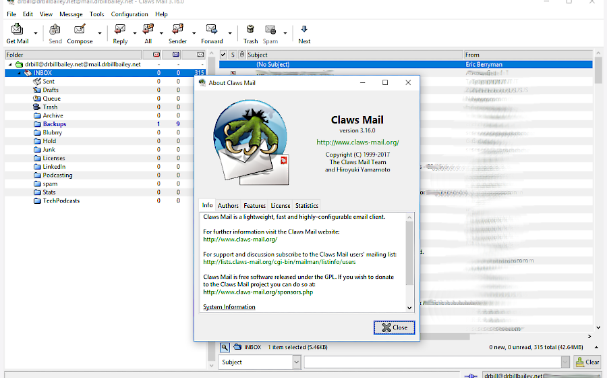Open the View menu
The image size is (607, 378).
tap(46, 14)
